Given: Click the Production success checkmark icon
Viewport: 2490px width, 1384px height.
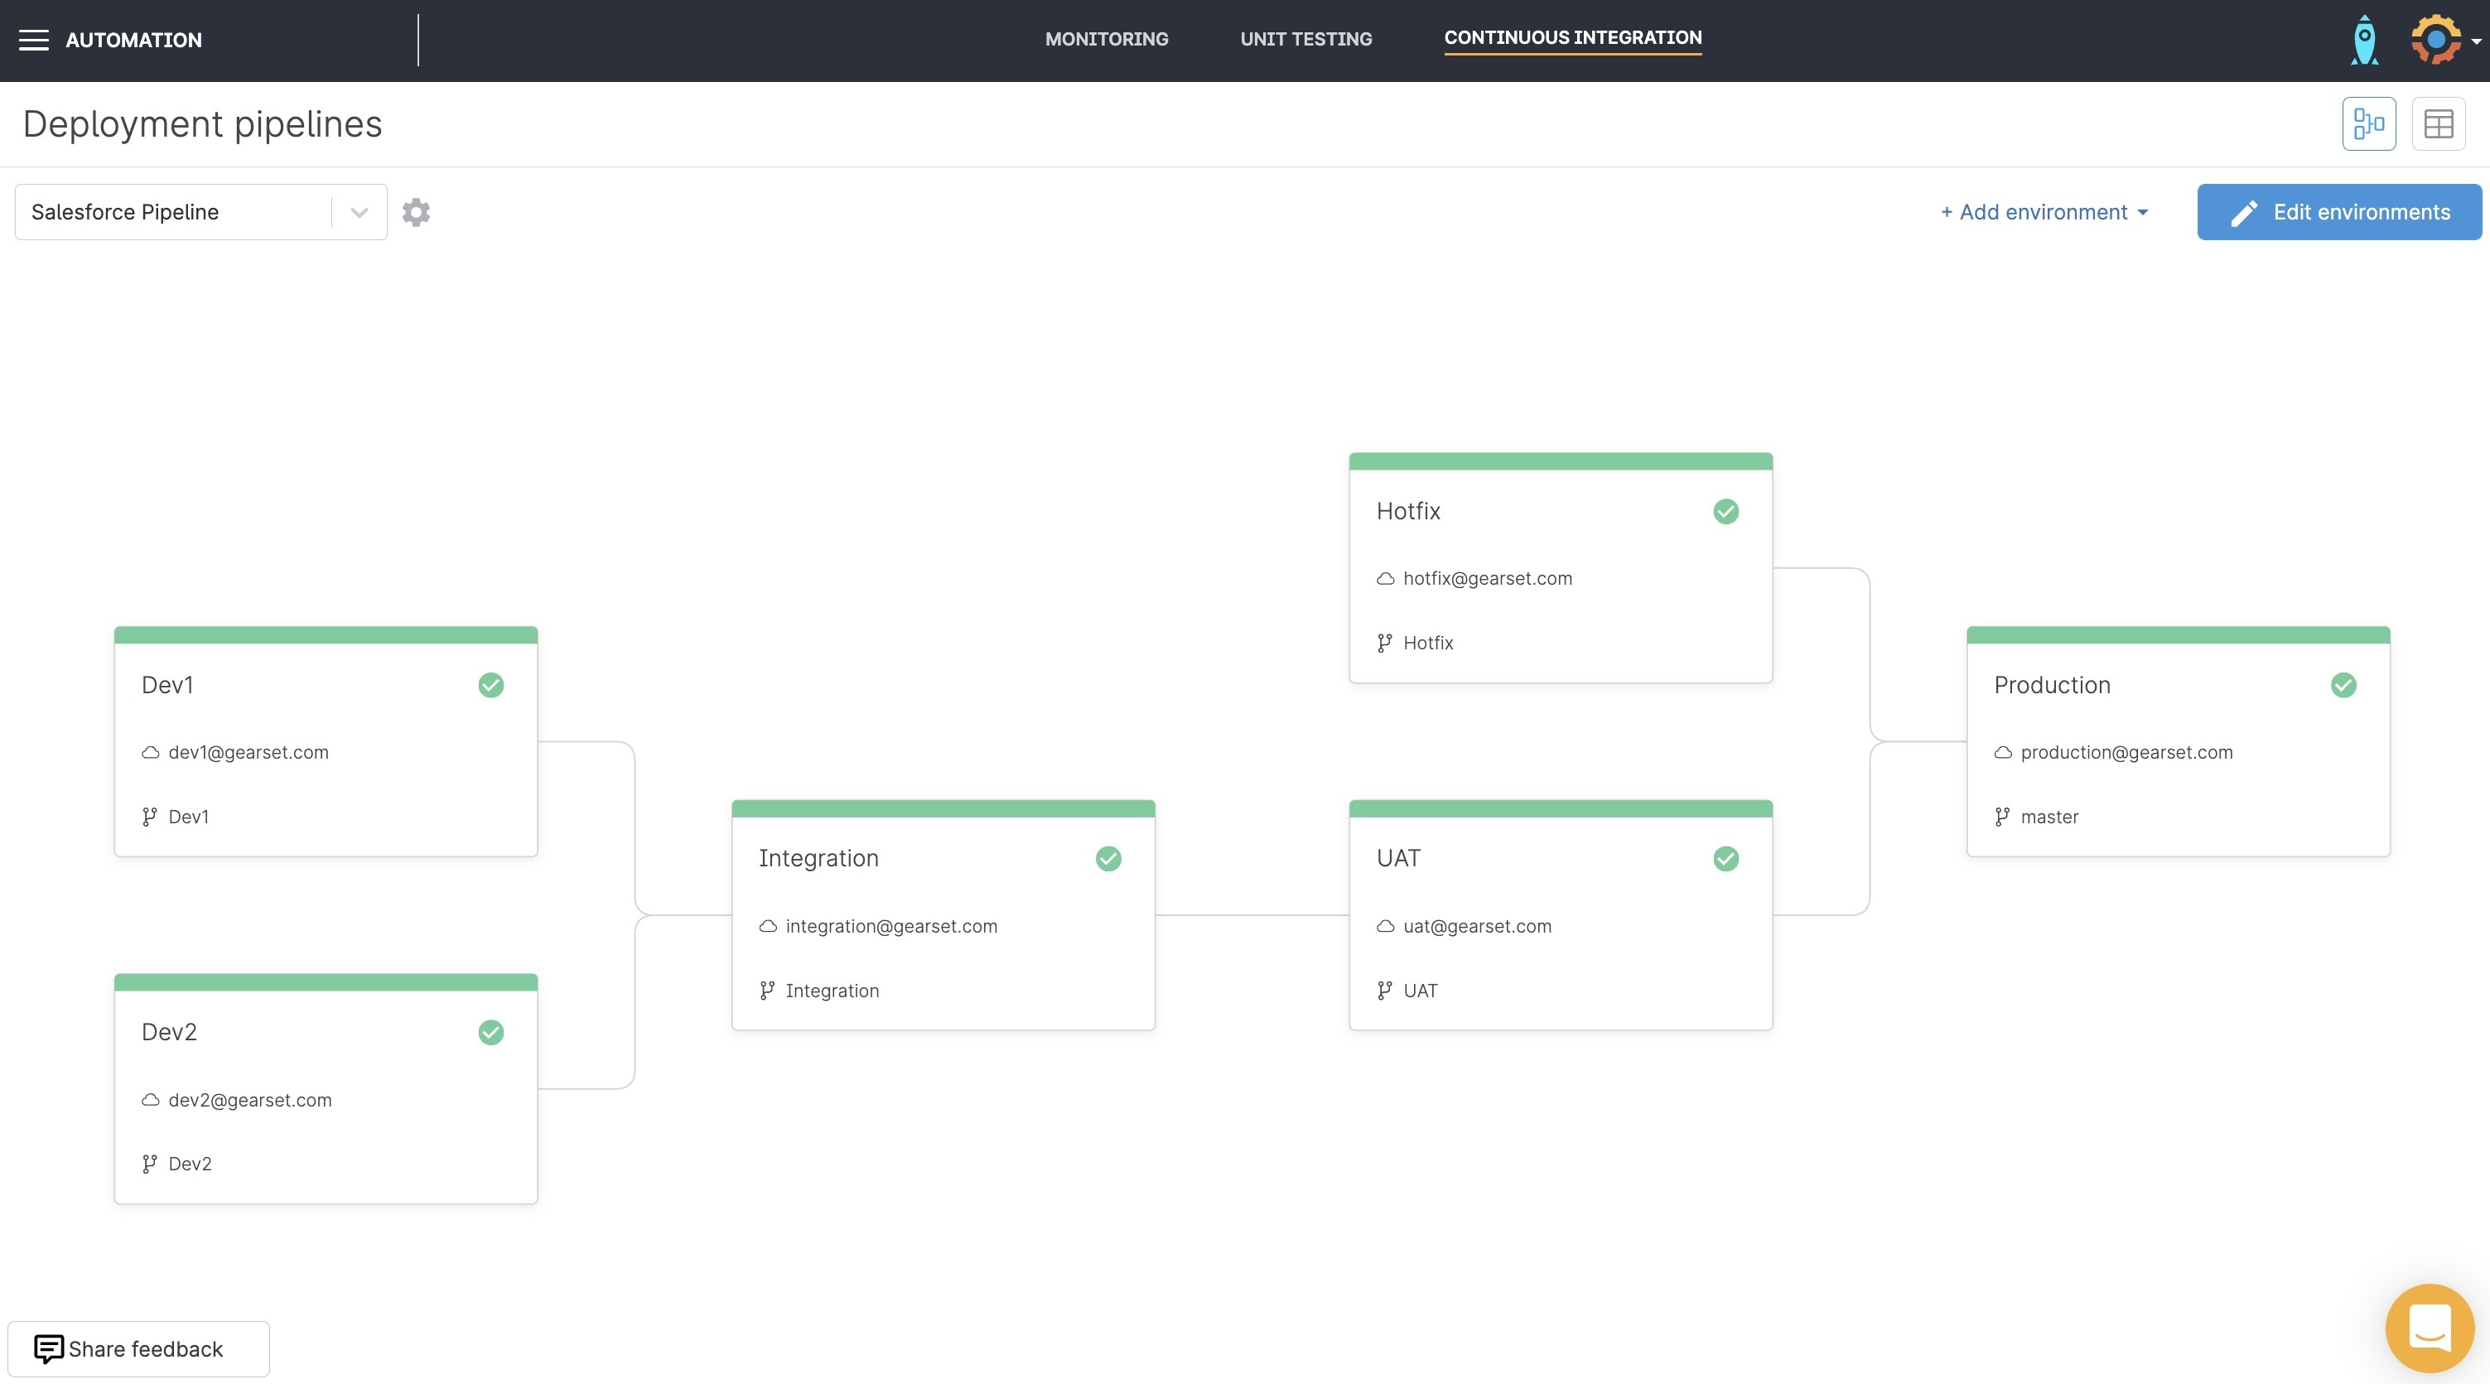Looking at the screenshot, I should 2343,685.
